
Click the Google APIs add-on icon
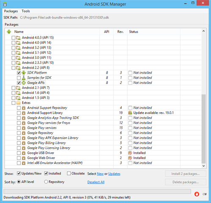coord(24,83)
